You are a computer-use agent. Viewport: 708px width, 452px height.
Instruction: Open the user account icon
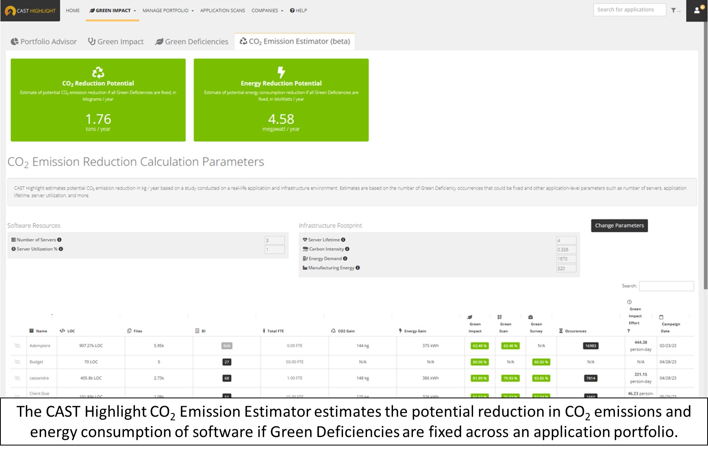[697, 11]
